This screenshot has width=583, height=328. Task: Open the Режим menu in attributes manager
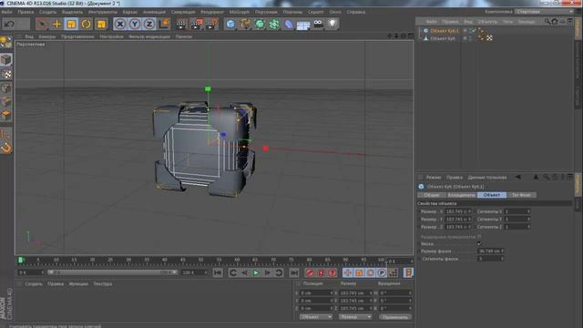click(x=434, y=178)
